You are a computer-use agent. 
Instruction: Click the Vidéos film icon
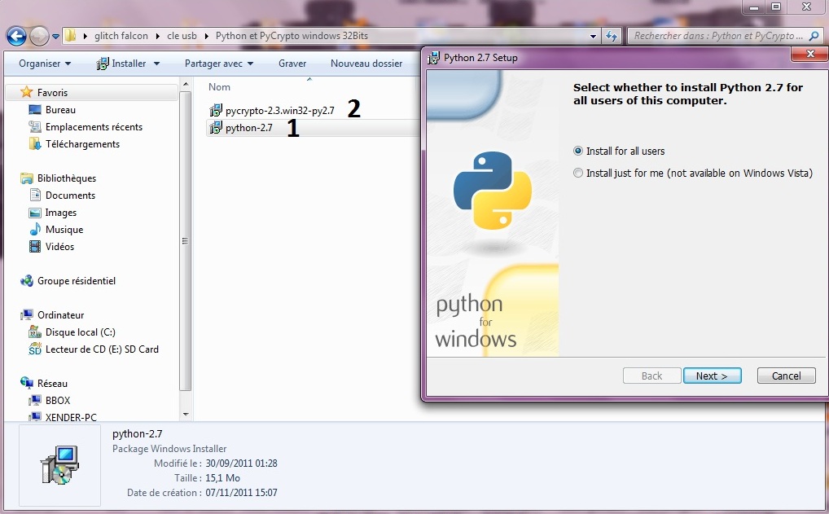[35, 247]
